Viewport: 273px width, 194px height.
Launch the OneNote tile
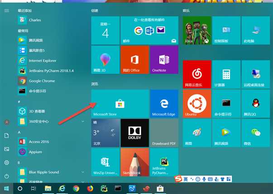[x=164, y=60]
